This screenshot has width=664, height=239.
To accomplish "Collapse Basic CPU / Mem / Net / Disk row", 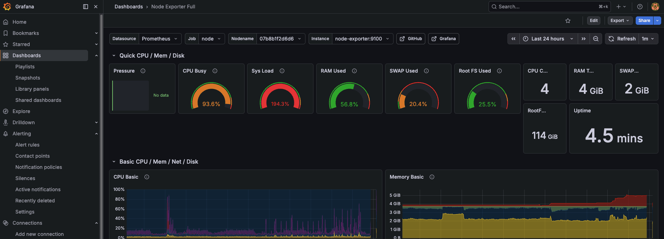I will pos(114,162).
